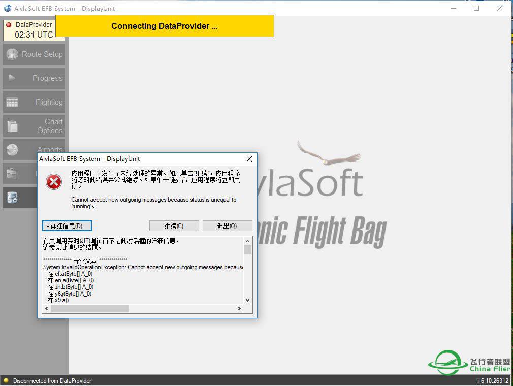513x386 pixels.
Task: Click the calendar grid icon beside Flightlog
Action: tap(12, 102)
